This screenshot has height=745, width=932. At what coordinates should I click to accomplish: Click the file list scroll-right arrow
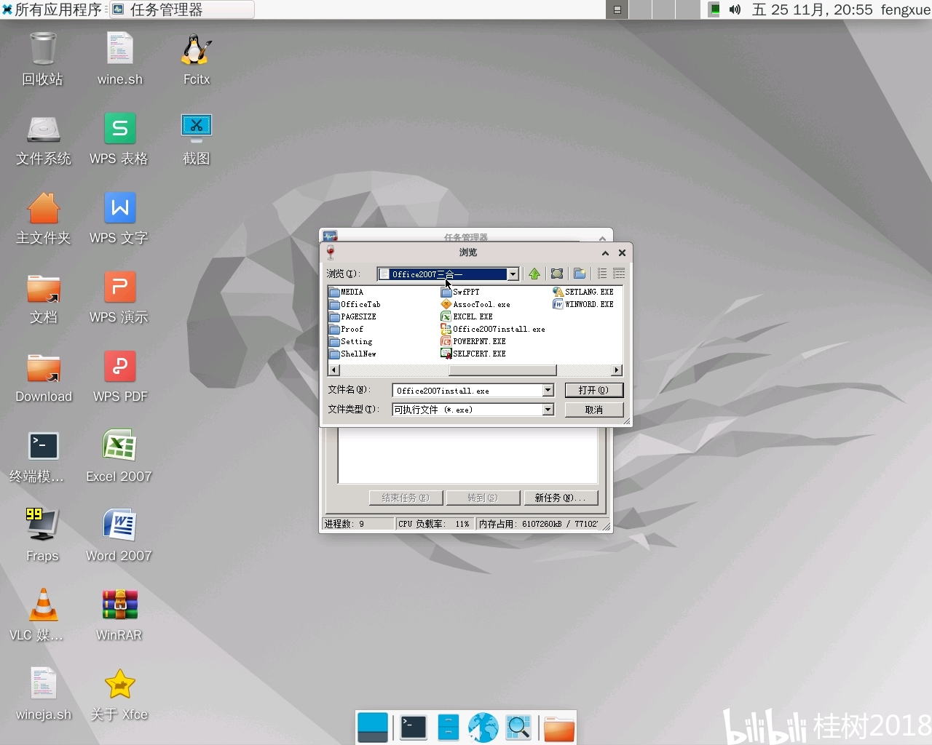click(x=617, y=370)
